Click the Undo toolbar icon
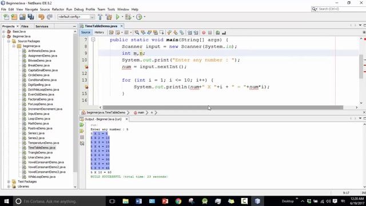This screenshot has width=366, height=206. [41, 17]
